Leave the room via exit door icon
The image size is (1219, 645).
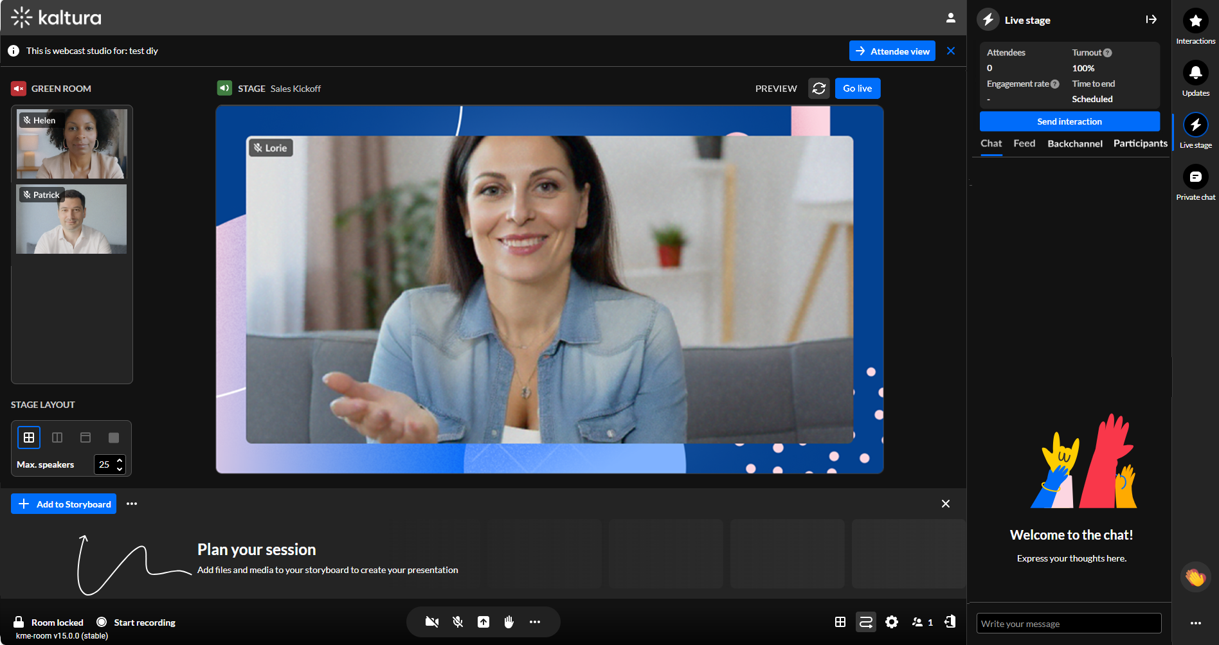[950, 622]
